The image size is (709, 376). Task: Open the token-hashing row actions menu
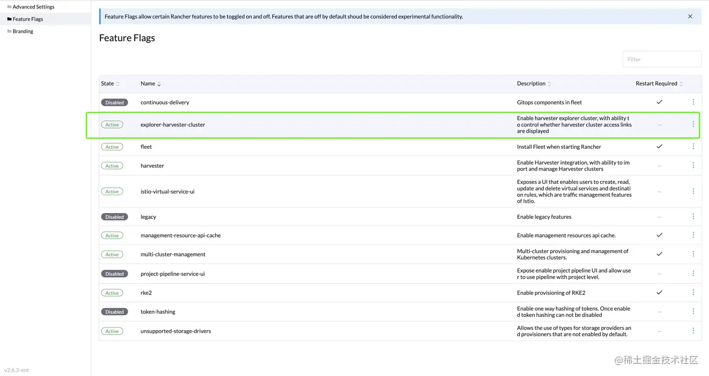click(693, 312)
